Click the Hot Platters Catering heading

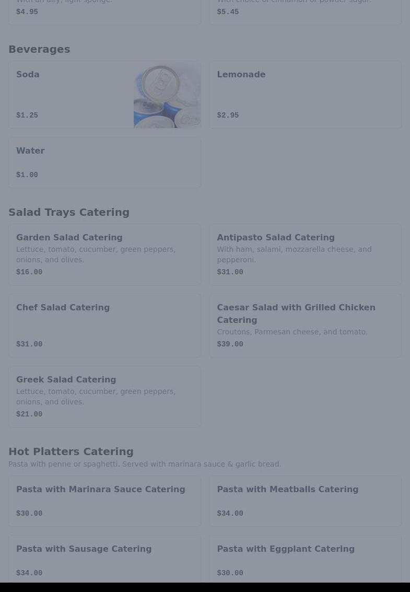coord(71,451)
